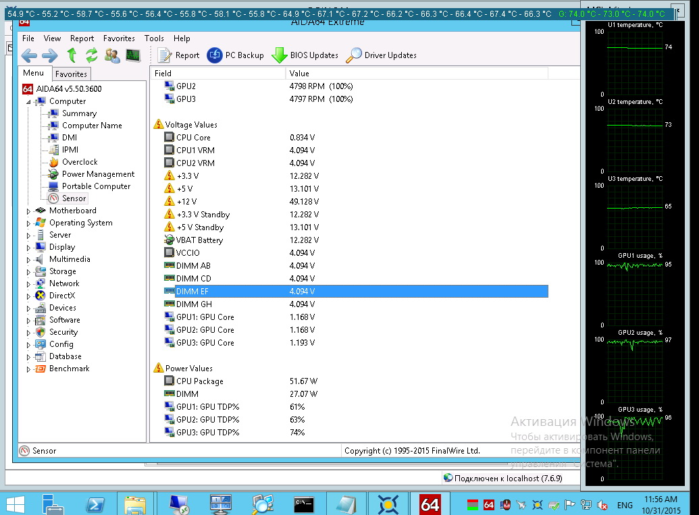Screen dimensions: 699x515
Task: Select IPMI in the tree
Action: 70,149
